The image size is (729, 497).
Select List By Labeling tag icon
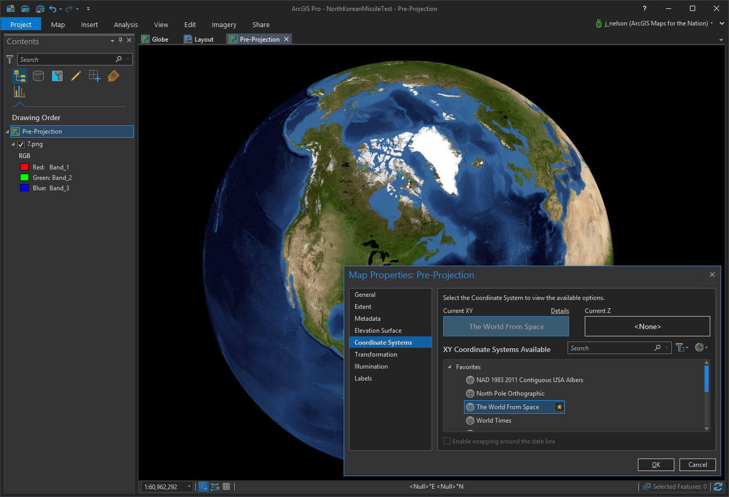coord(114,76)
